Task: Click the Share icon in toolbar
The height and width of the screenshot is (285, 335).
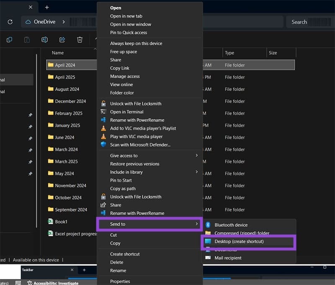Action: pyautogui.click(x=62, y=40)
